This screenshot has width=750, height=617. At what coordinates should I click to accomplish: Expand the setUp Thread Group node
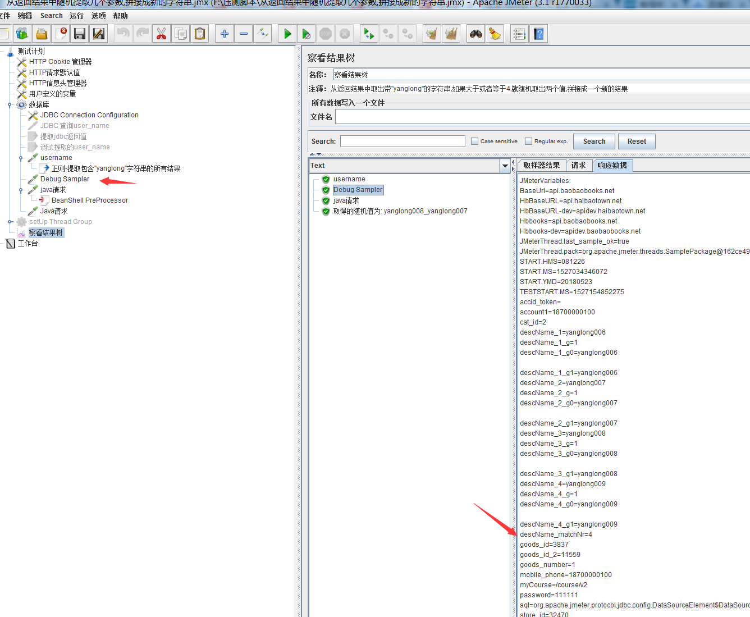[x=10, y=222]
